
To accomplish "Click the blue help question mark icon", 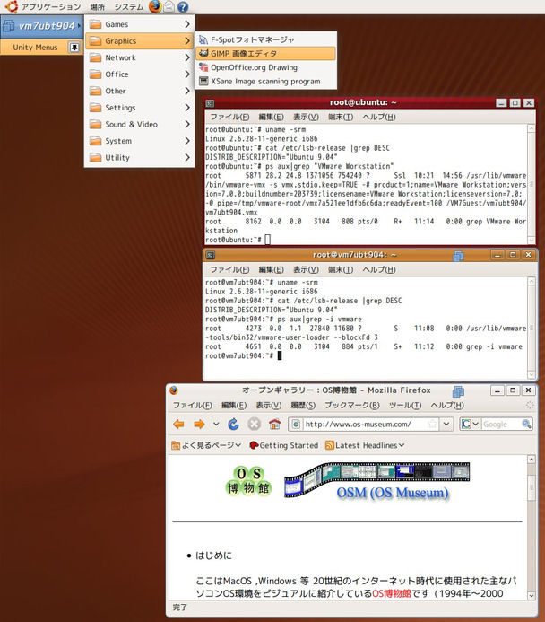I will (x=183, y=7).
